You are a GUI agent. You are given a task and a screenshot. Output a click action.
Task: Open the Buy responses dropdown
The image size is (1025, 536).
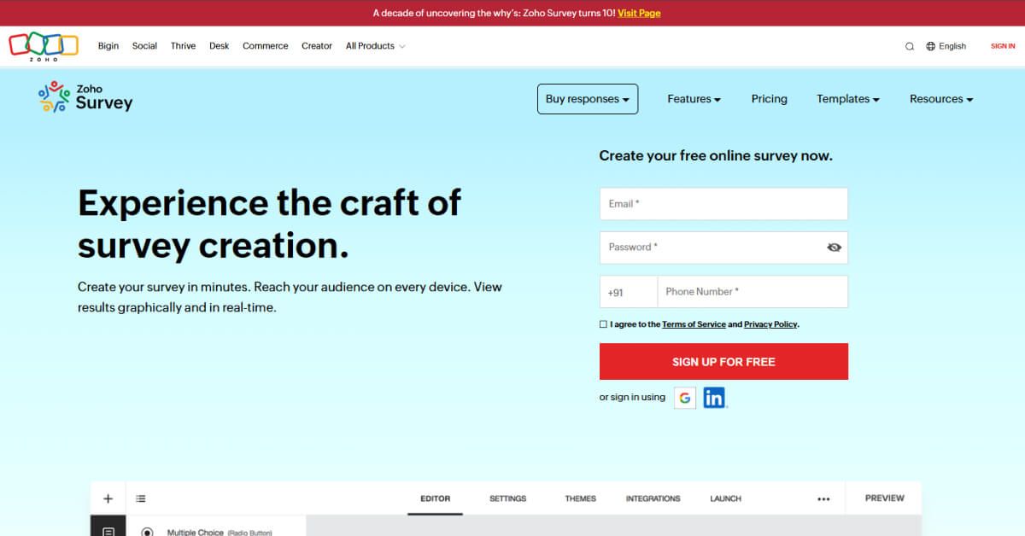click(x=587, y=99)
